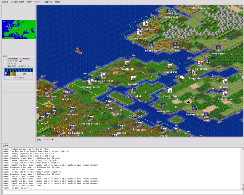
Task: Click the overview minimap of Europe
Action: pos(19,29)
